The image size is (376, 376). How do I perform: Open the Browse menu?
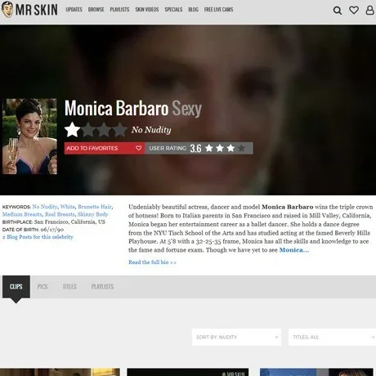[x=96, y=10]
